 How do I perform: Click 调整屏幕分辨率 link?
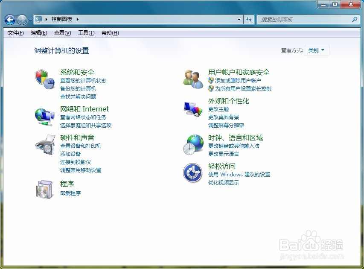click(226, 126)
